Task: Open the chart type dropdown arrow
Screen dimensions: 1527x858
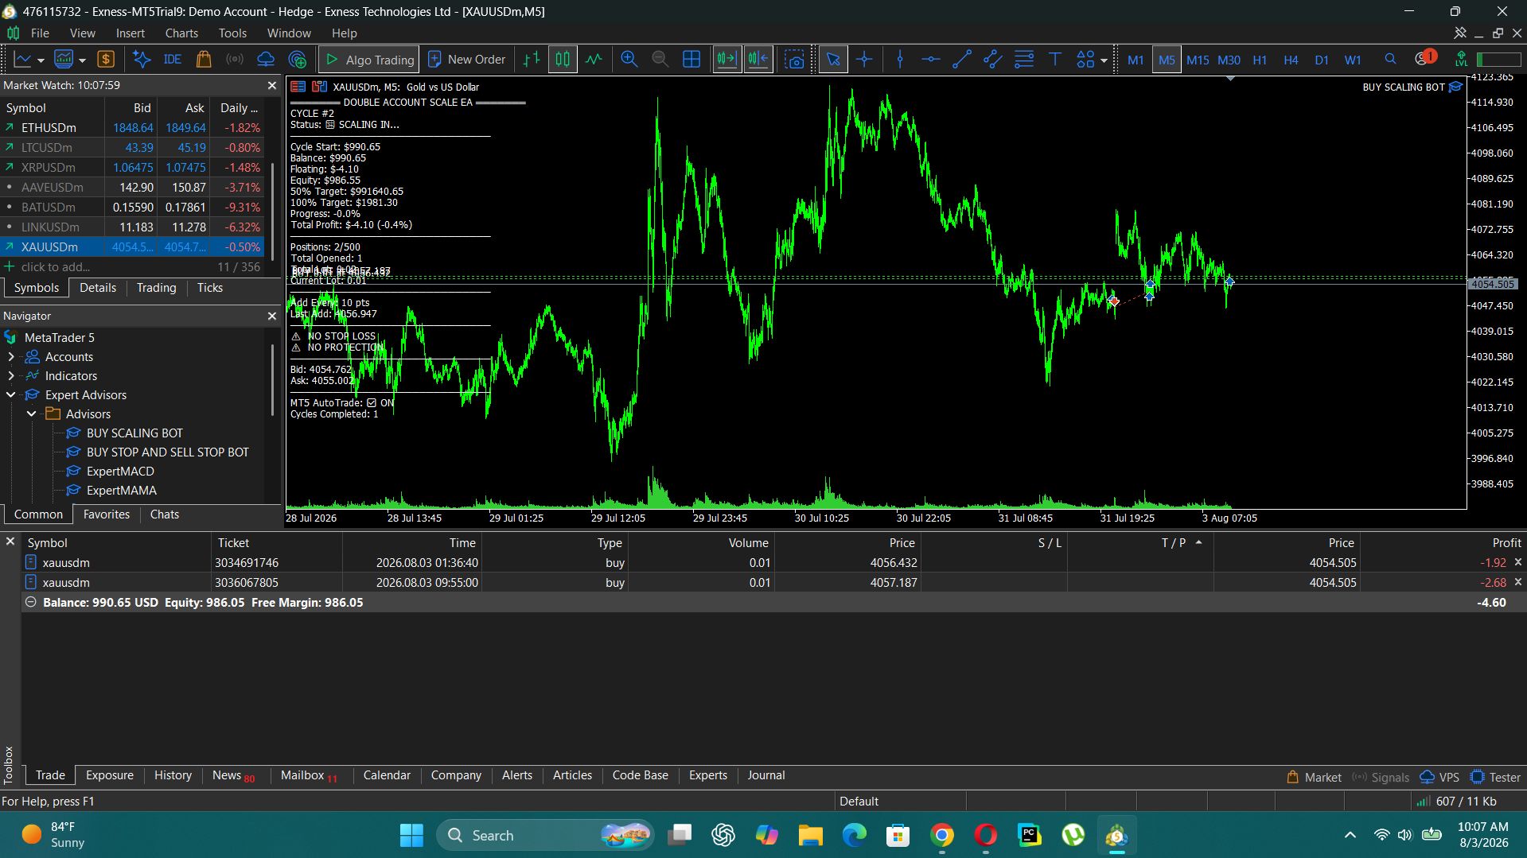Action: [41, 60]
